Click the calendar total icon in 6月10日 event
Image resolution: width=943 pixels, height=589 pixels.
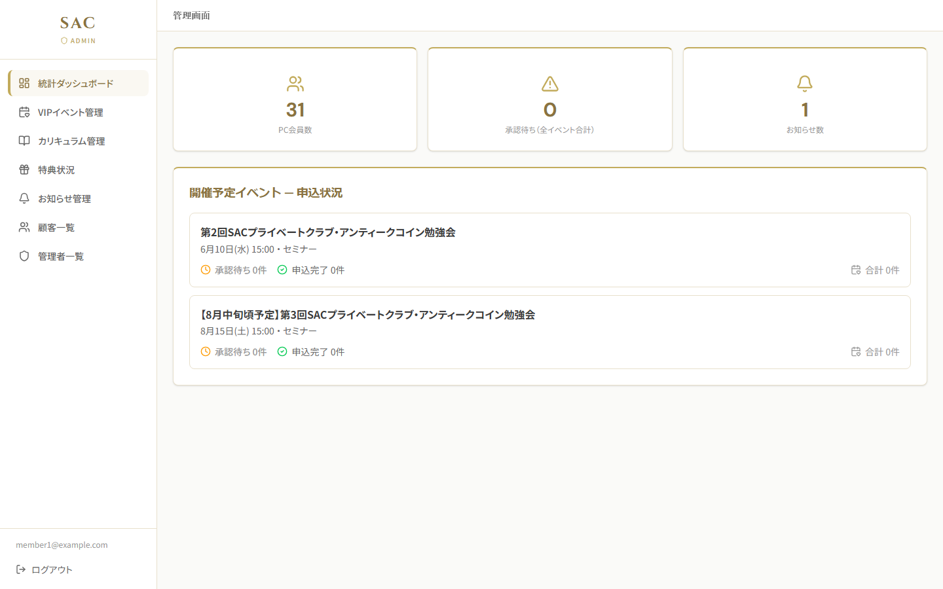[x=856, y=270]
